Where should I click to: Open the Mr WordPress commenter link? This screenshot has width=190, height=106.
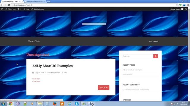point(131,90)
